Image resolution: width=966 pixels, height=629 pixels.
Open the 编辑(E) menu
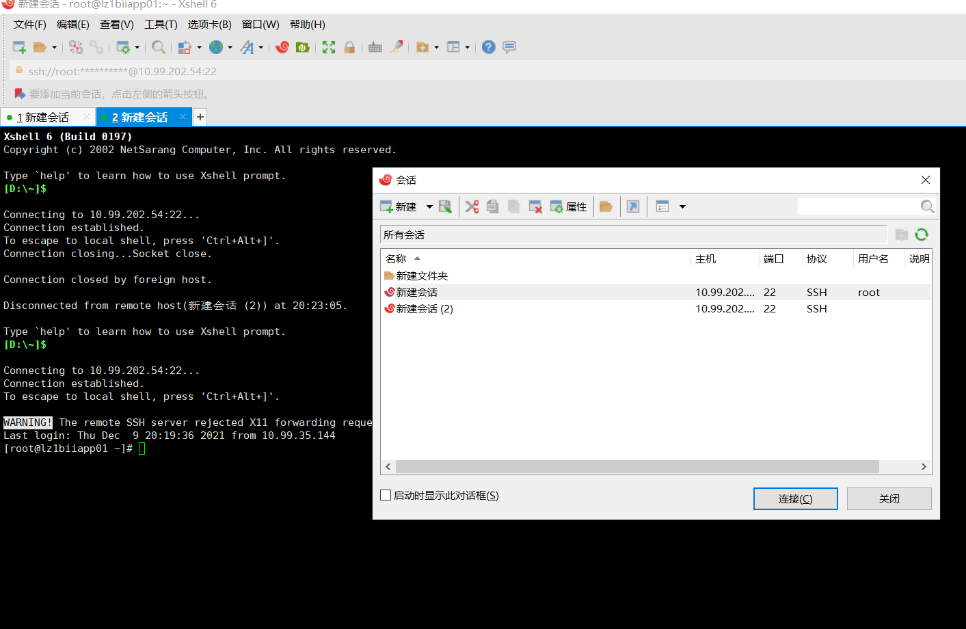[x=73, y=25]
